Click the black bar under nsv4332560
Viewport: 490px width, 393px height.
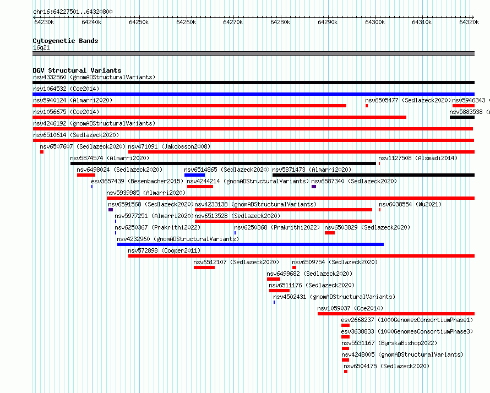click(x=253, y=83)
